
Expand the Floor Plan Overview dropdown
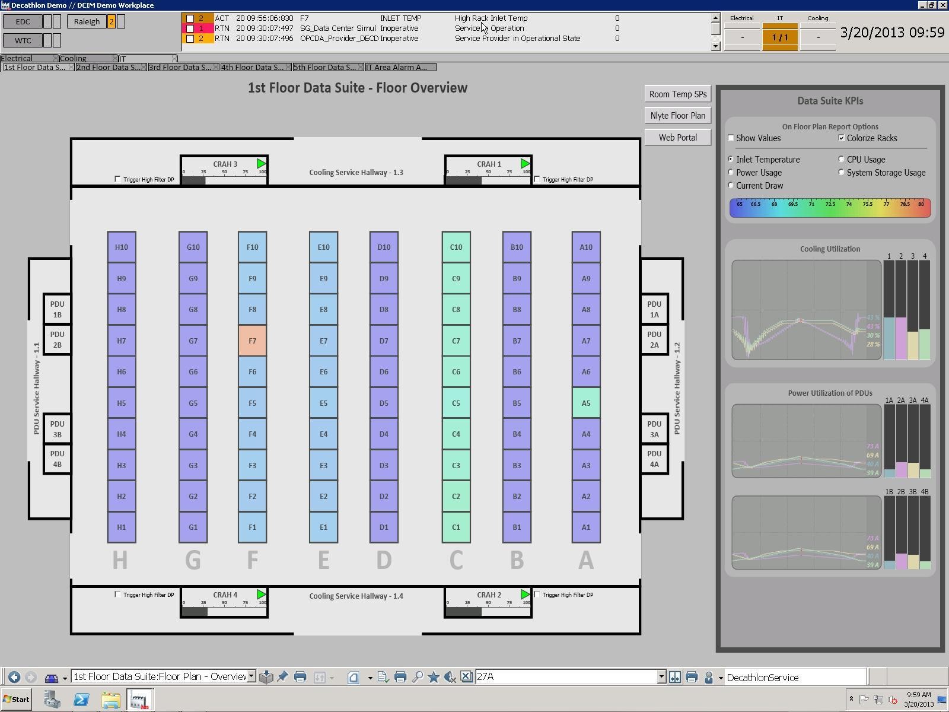pyautogui.click(x=251, y=676)
